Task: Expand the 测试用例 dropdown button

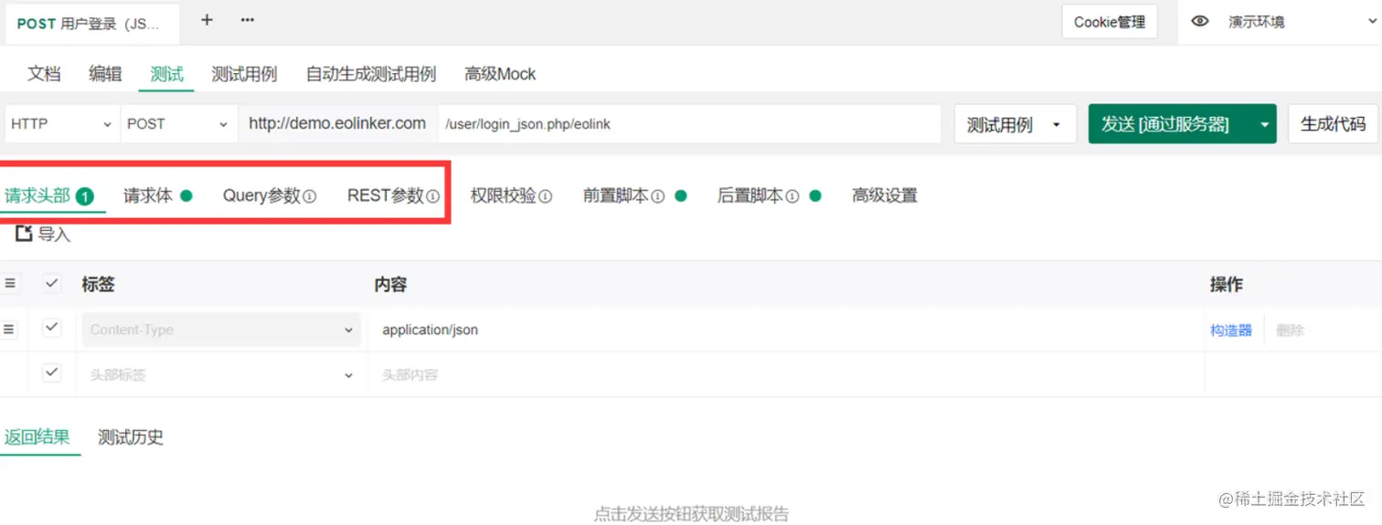Action: 1015,124
